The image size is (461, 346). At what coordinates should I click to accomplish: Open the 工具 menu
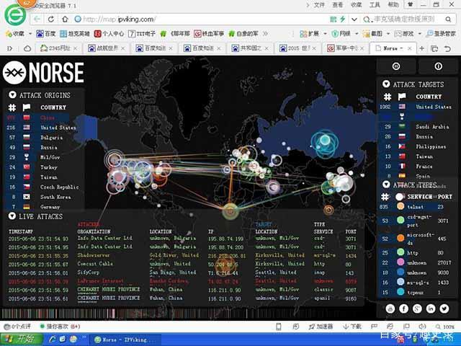[x=375, y=5]
